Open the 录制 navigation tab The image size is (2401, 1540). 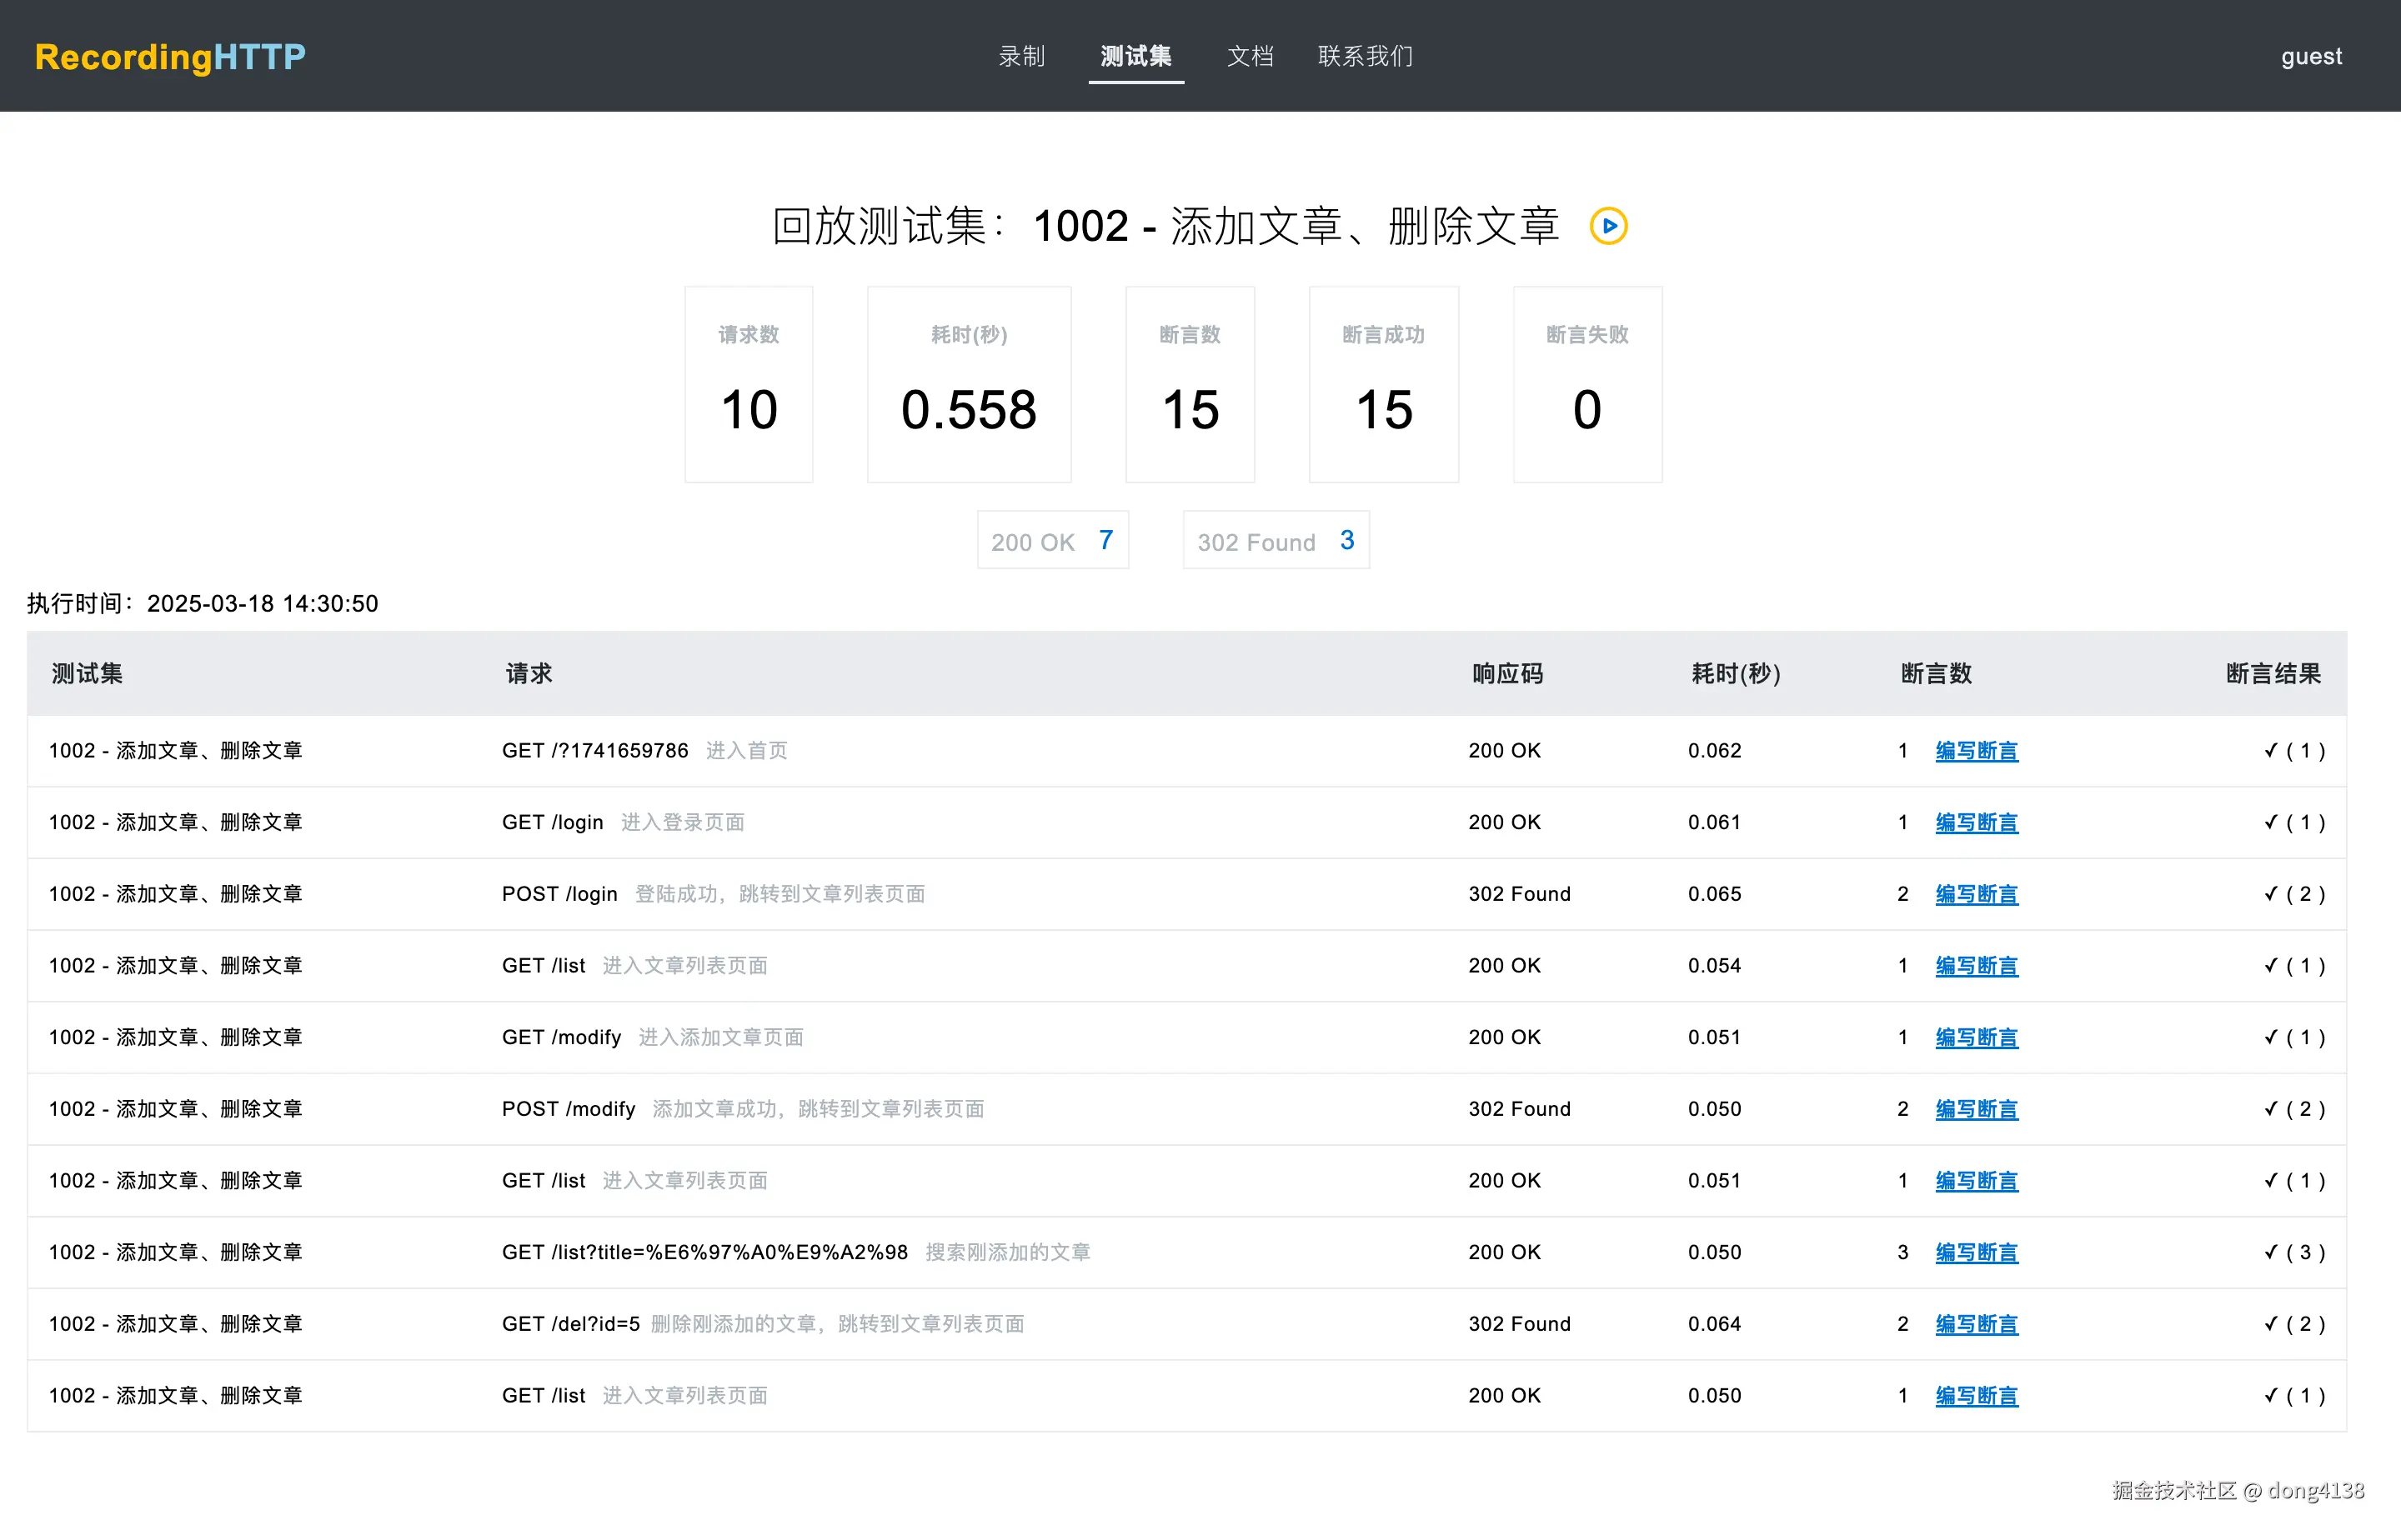(x=1021, y=56)
